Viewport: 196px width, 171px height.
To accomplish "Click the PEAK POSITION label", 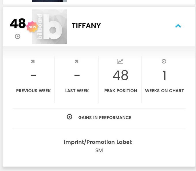I will 120,91.
